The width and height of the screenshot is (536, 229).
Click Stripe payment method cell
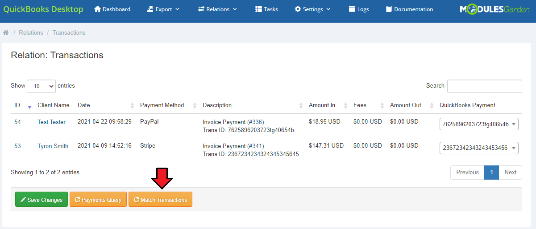[147, 145]
